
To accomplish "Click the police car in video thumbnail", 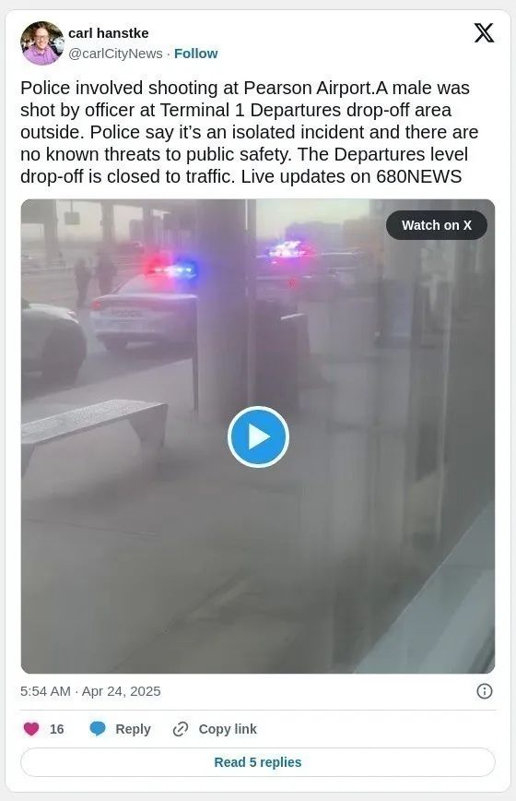I will point(145,312).
